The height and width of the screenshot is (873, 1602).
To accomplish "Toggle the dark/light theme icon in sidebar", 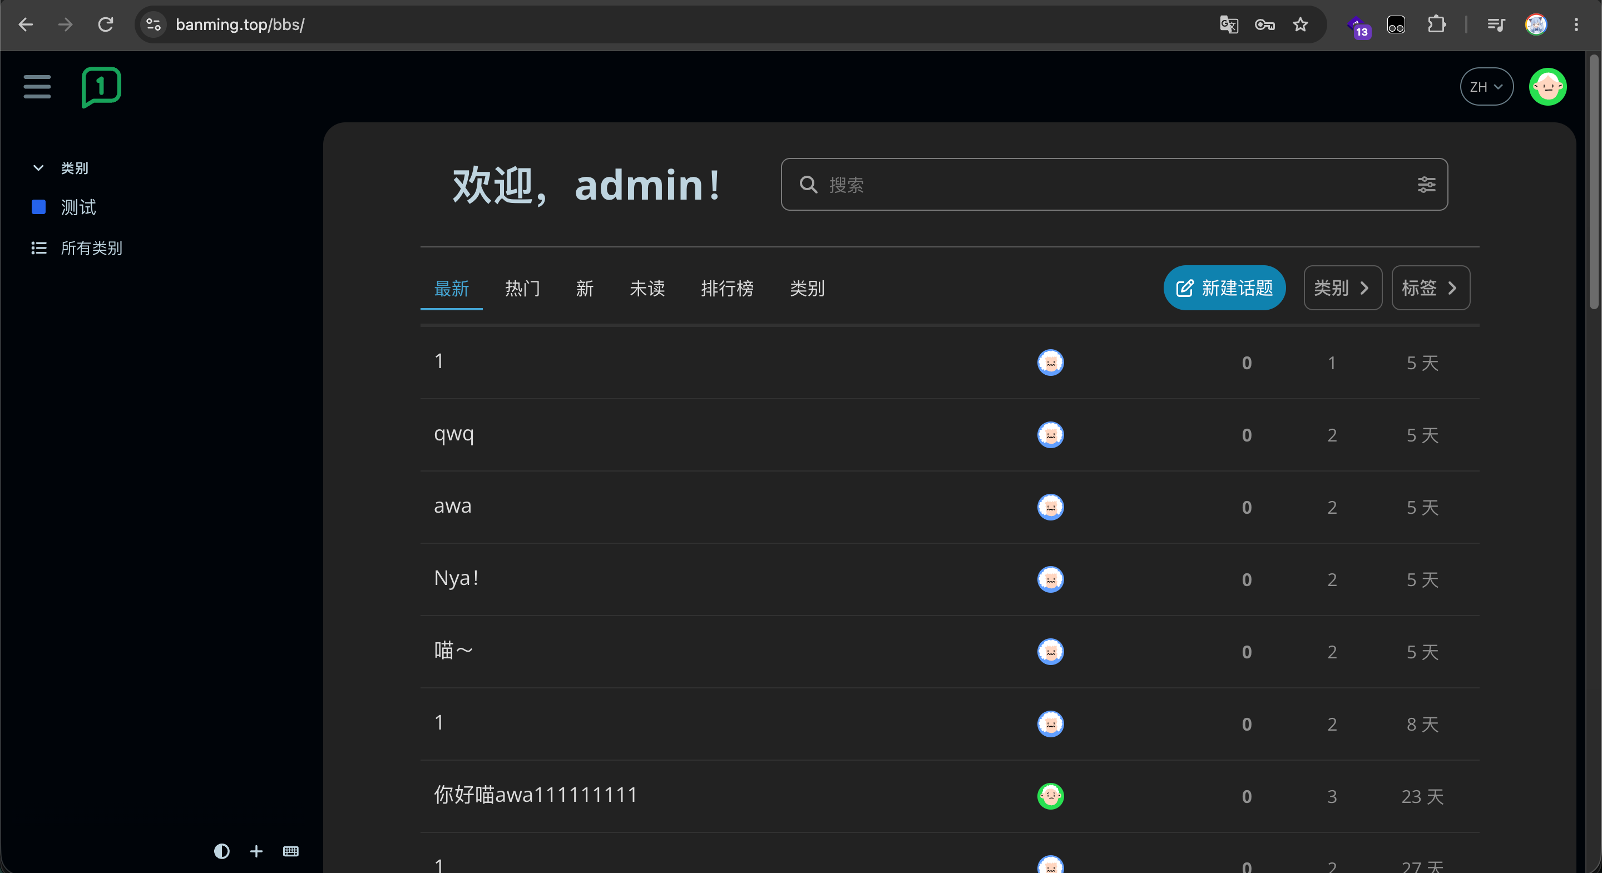I will [222, 851].
